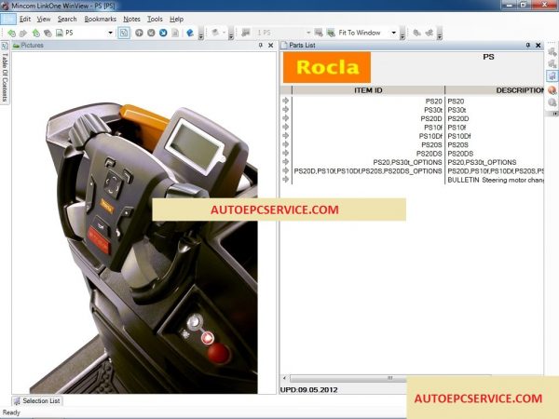
Task: Click the Parts List scrollbar left arrow
Action: coord(284,378)
